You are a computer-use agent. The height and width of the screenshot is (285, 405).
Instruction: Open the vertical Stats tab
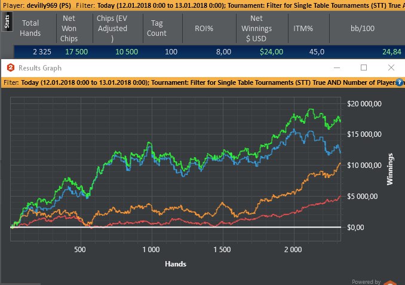pos(7,22)
